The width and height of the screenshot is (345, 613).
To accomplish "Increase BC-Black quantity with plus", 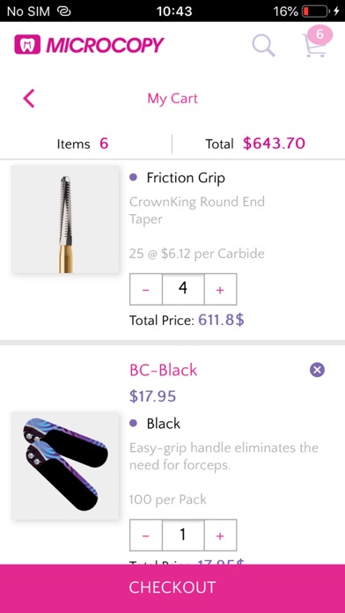I will 220,535.
